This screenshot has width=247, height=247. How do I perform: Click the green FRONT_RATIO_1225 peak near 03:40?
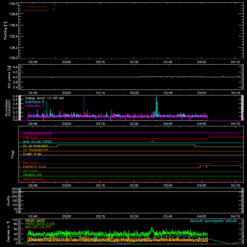click(152, 228)
